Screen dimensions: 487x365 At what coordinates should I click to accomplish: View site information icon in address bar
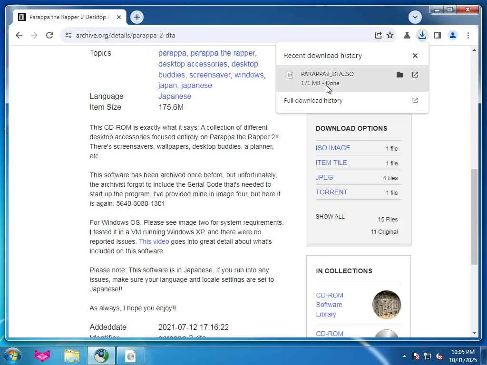point(68,35)
